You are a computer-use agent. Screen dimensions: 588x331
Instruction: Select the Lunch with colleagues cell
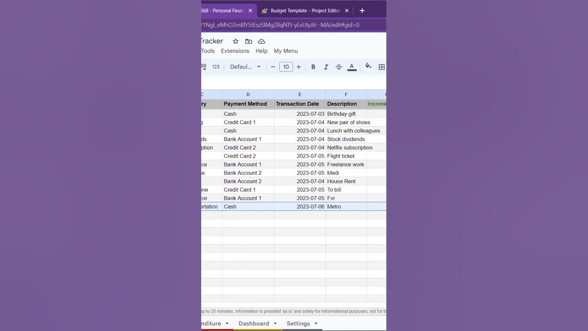pos(346,131)
